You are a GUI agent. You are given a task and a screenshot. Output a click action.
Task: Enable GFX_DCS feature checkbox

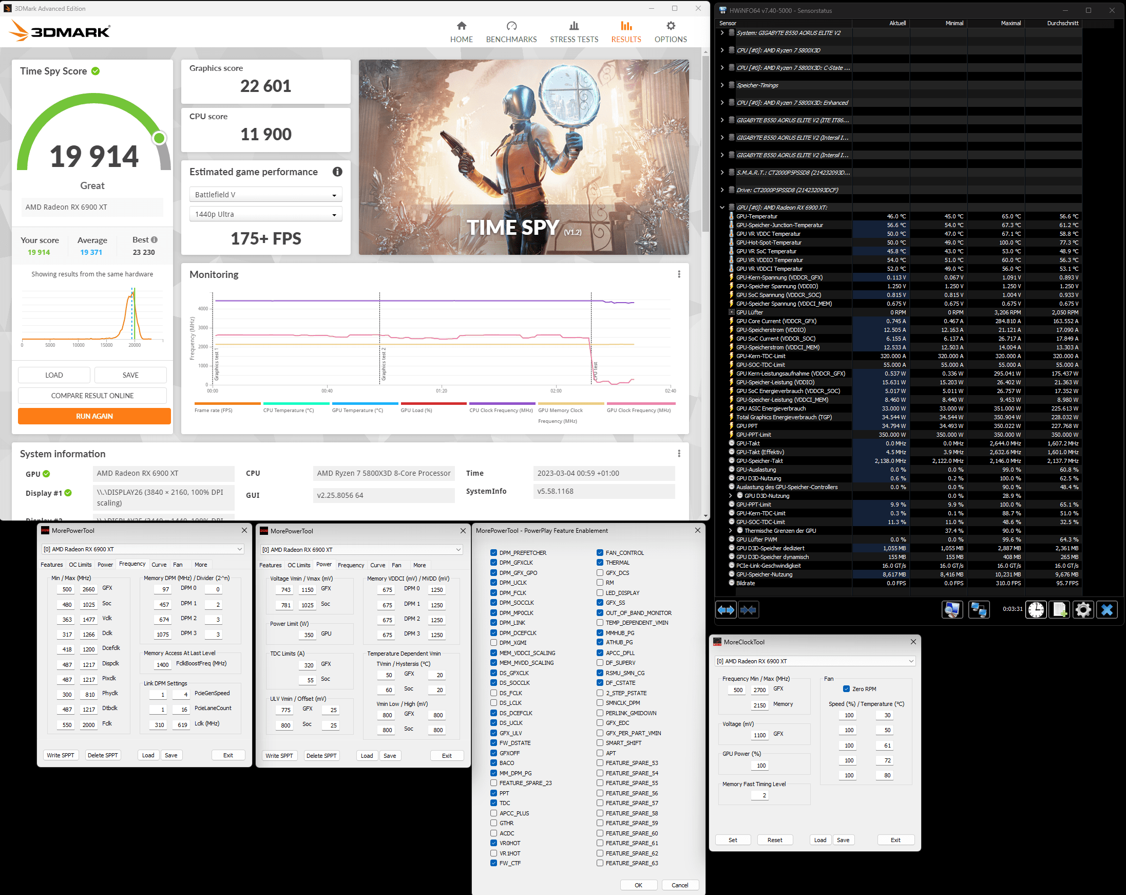coord(600,573)
